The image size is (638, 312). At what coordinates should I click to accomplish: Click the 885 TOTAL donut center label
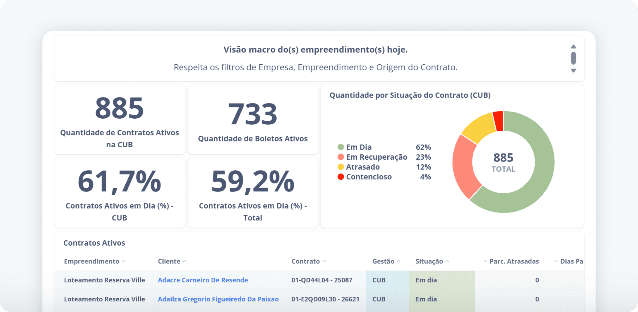click(x=503, y=162)
